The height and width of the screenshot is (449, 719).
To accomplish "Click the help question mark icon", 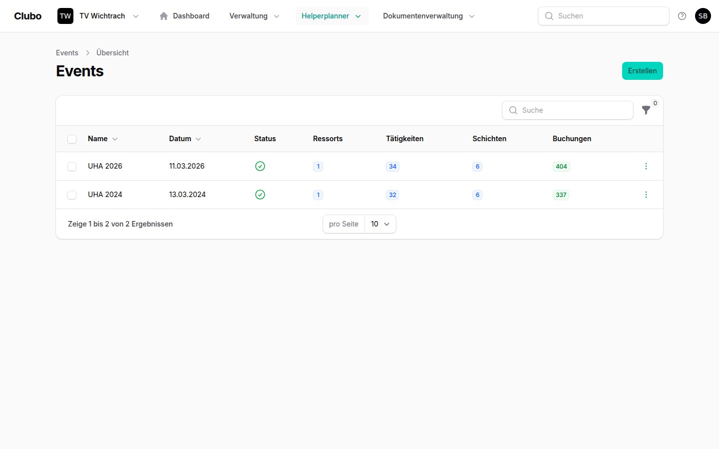I will pos(682,16).
